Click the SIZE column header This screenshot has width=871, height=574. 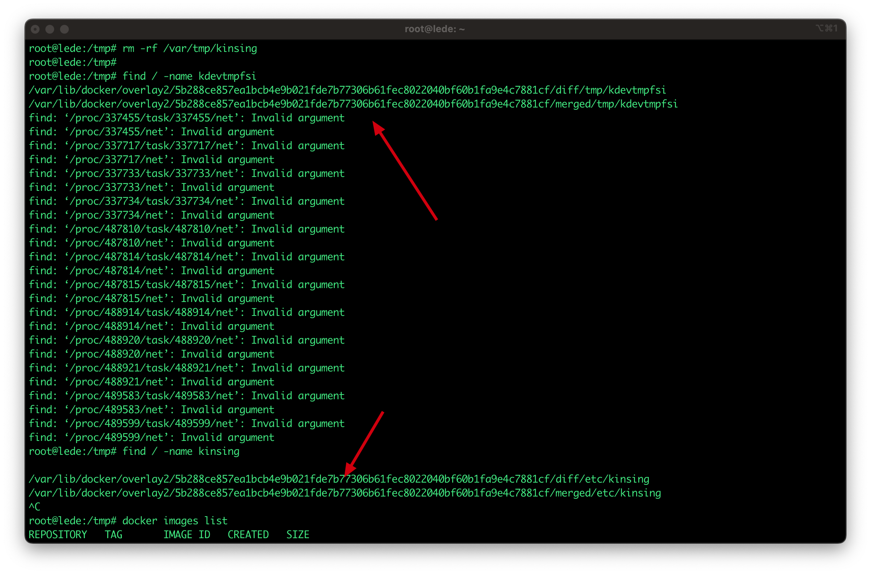(298, 535)
